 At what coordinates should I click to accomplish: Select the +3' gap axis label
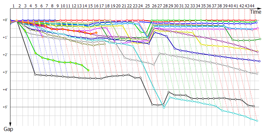(5, 72)
